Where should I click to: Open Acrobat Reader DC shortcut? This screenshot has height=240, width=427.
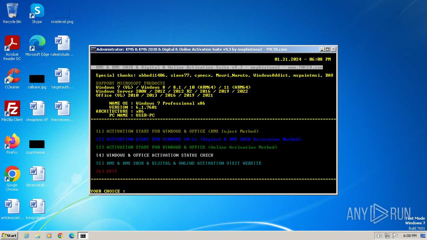point(12,48)
